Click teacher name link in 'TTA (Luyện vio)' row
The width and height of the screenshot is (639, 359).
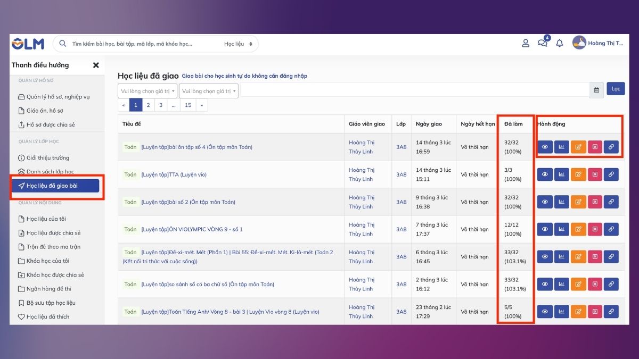pos(362,174)
